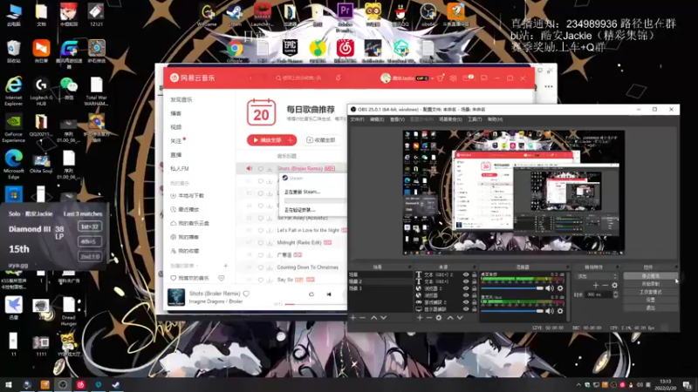
Task: Click the Steam desktop icon
Action: tap(234, 16)
